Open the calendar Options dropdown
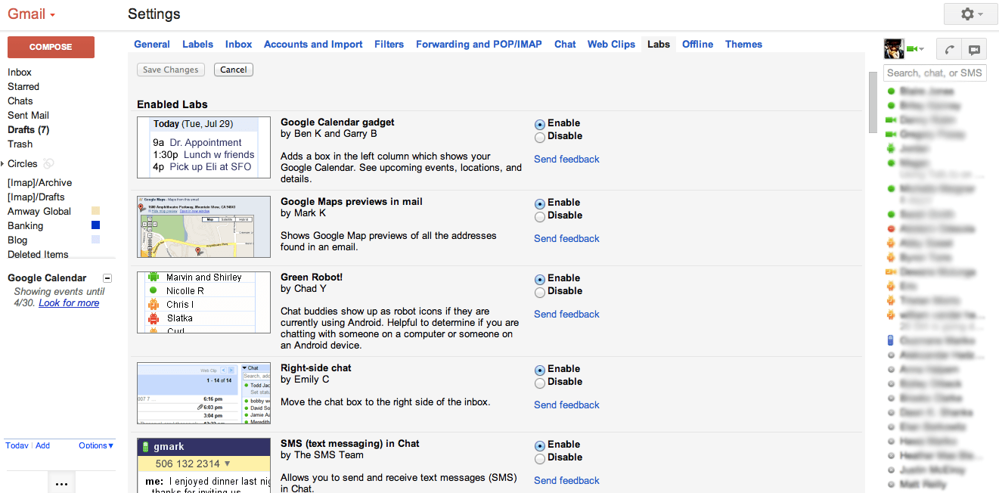This screenshot has height=493, width=999. (96, 445)
